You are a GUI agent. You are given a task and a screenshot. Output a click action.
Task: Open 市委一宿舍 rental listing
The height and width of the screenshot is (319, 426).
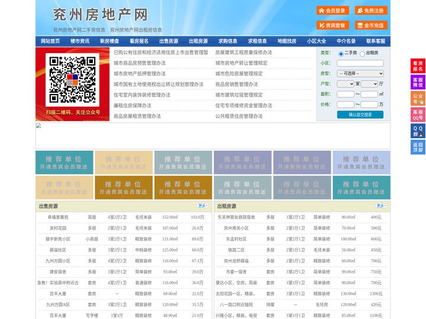click(x=236, y=272)
